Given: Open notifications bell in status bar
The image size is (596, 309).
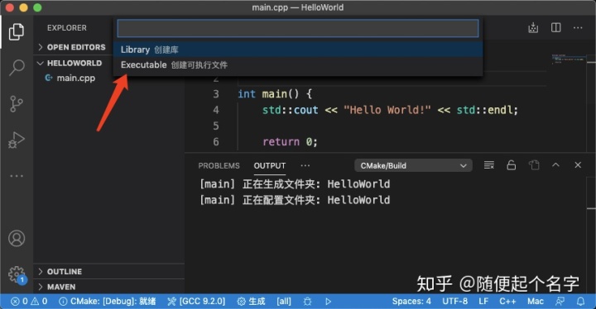Looking at the screenshot, I should point(580,302).
